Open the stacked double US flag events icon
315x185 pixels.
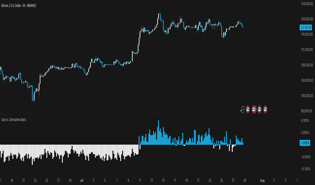click(x=254, y=109)
